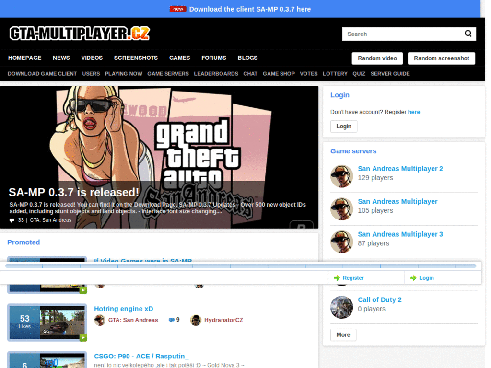This screenshot has width=491, height=368.
Task: Click GTA: San Andreas avatar under Hotring engine
Action: pyautogui.click(x=100, y=320)
